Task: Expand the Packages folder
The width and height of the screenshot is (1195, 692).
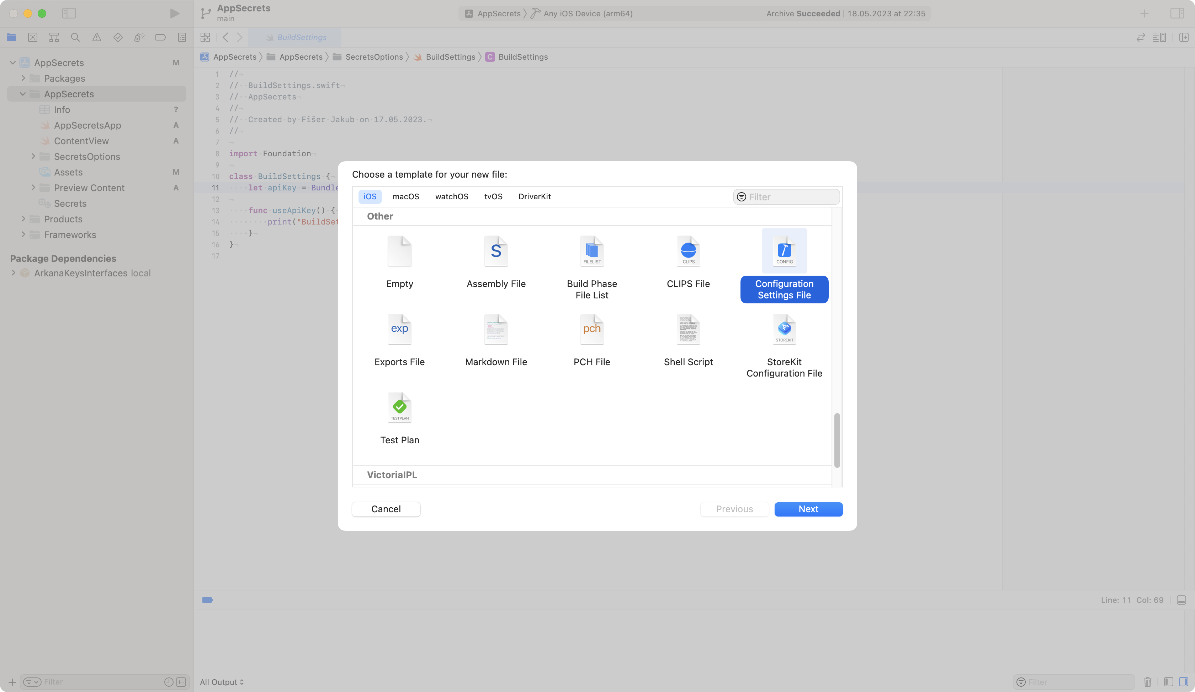Action: coord(23,78)
